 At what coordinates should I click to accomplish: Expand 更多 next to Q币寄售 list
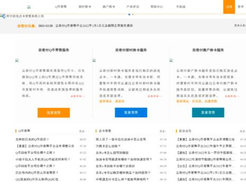pos(82,131)
